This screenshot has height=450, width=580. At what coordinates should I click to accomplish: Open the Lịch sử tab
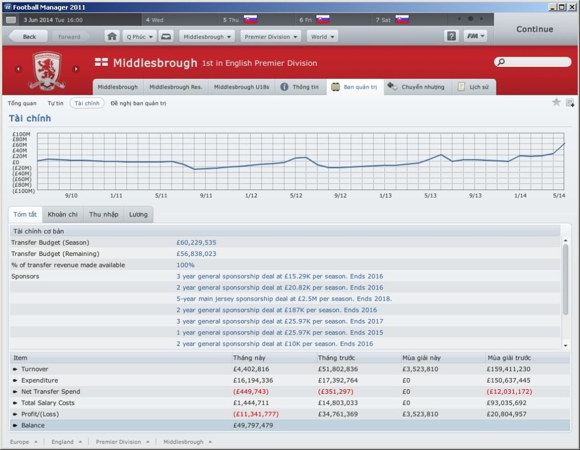(474, 87)
